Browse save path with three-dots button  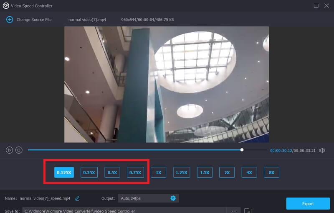234,210
